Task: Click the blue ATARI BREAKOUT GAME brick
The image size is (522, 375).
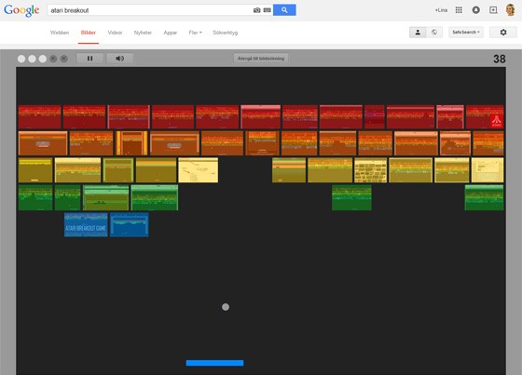Action: 86,225
